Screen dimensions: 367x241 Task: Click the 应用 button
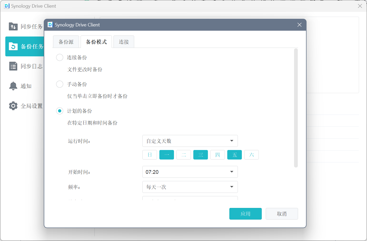click(x=245, y=214)
